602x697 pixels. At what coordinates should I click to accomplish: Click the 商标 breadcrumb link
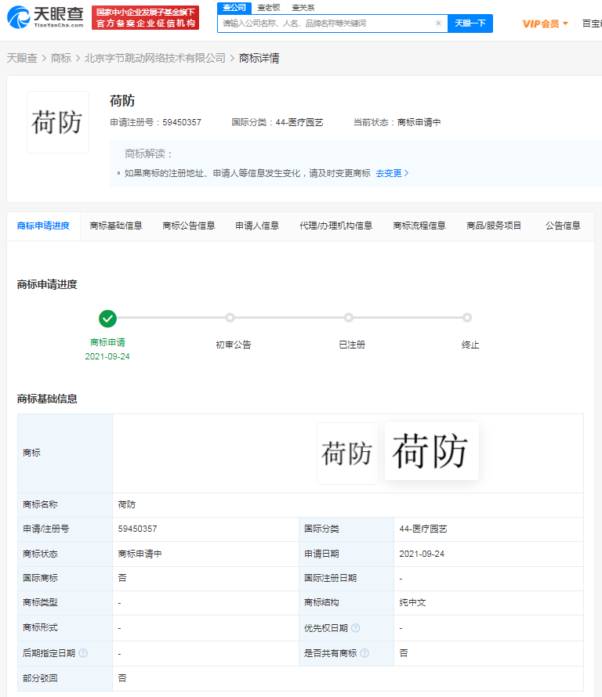60,58
